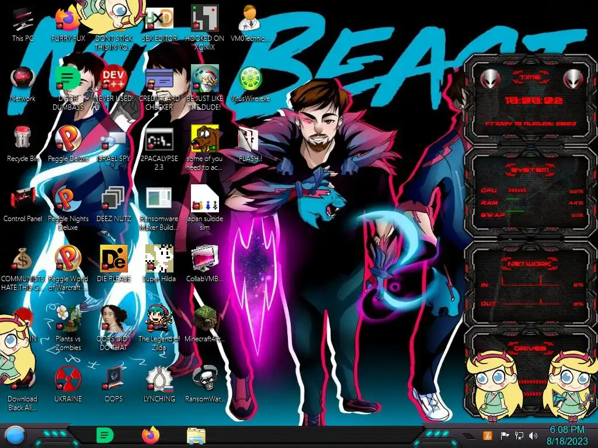The width and height of the screenshot is (598, 448).
Task: Click the Start orb button
Action: (15, 436)
